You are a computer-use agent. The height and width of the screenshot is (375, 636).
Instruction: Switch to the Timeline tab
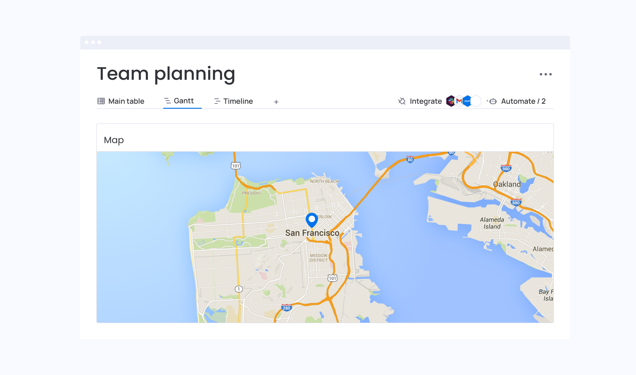click(x=238, y=101)
